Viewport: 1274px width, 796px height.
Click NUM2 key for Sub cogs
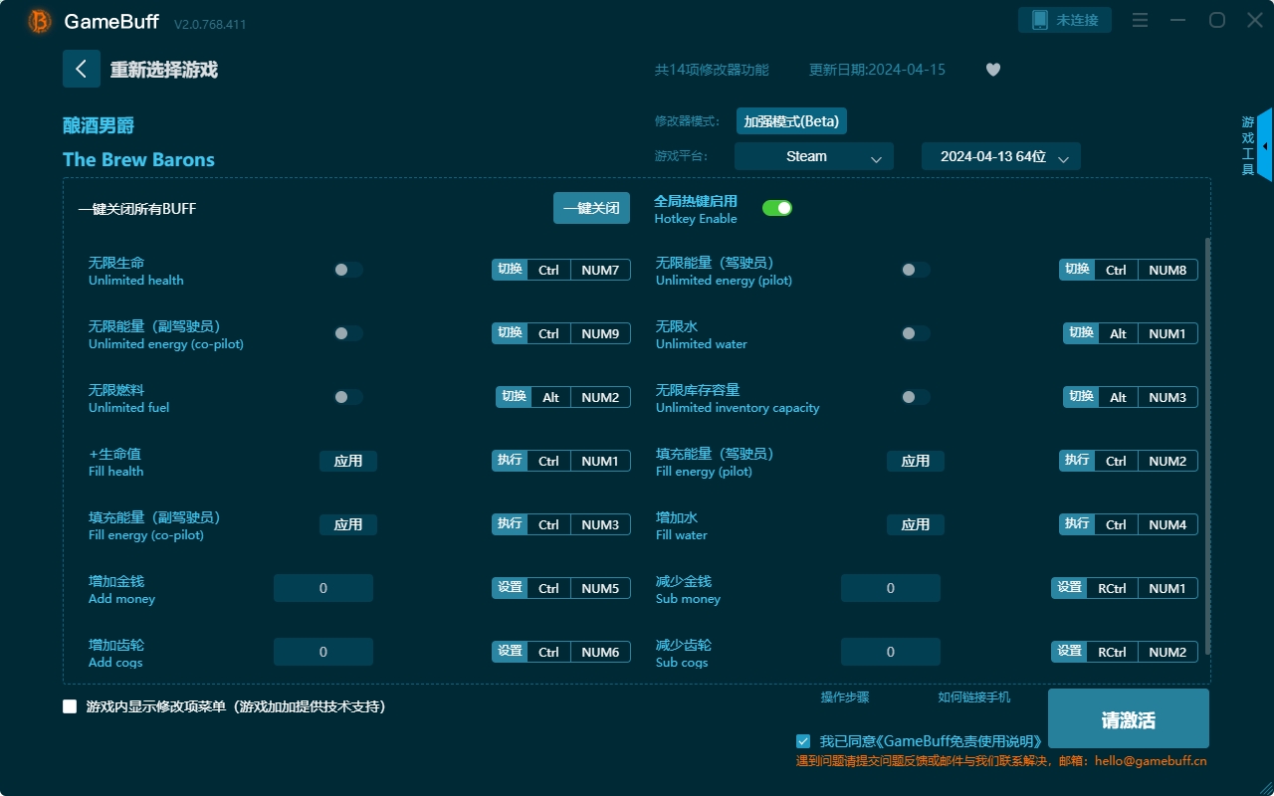coord(1168,652)
